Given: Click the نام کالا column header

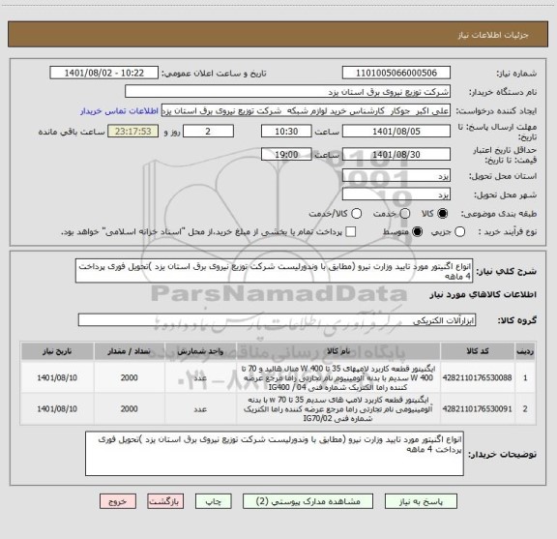Looking at the screenshot, I should point(338,351).
